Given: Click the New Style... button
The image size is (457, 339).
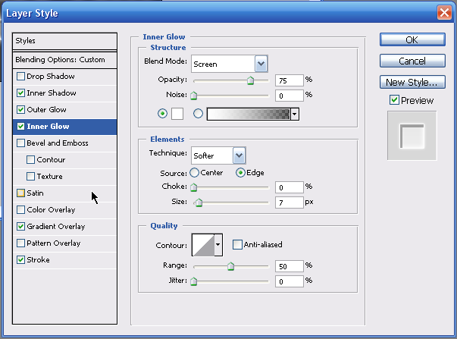Looking at the screenshot, I should click(x=412, y=82).
